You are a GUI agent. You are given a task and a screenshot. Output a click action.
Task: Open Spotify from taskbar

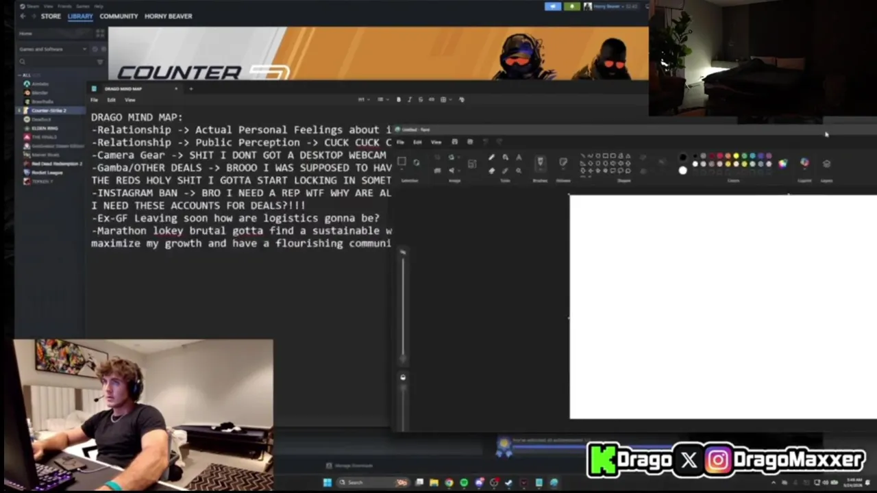click(464, 482)
